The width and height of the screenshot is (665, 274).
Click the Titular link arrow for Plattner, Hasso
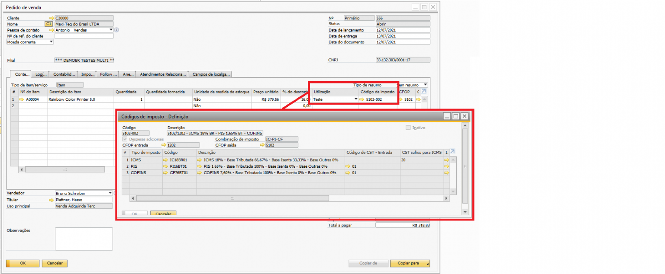(x=52, y=200)
